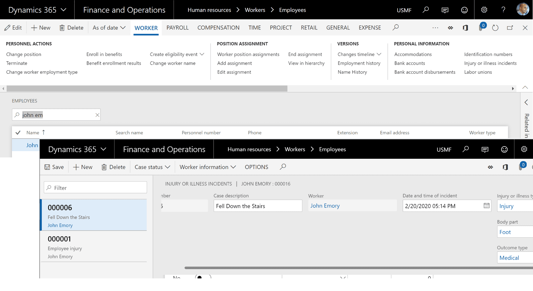Click Human resources in top breadcrumb
This screenshot has height=291, width=533.
point(209,10)
